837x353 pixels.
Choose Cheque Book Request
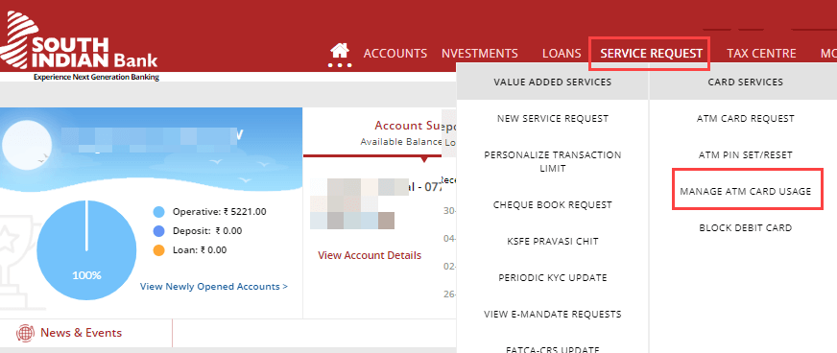553,204
